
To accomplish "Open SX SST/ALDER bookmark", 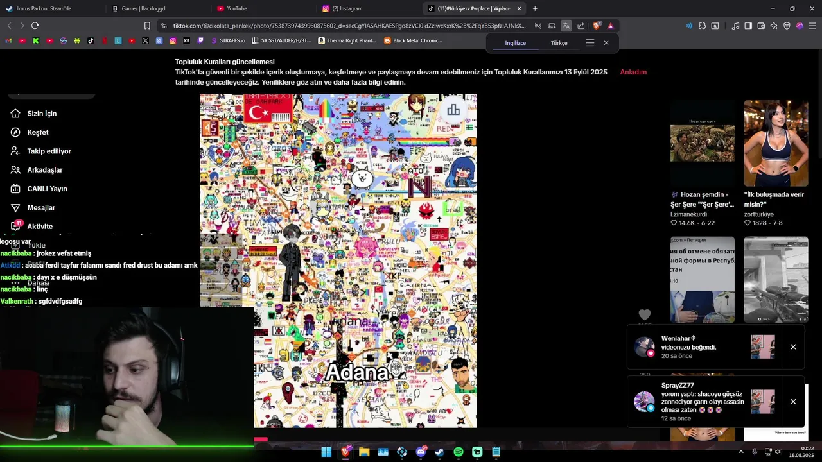I will pos(281,40).
